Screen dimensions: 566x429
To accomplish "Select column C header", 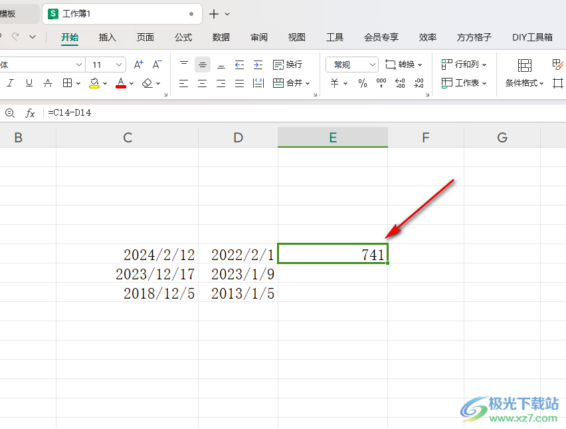I will click(127, 137).
